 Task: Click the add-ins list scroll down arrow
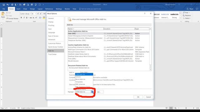(x=150, y=70)
